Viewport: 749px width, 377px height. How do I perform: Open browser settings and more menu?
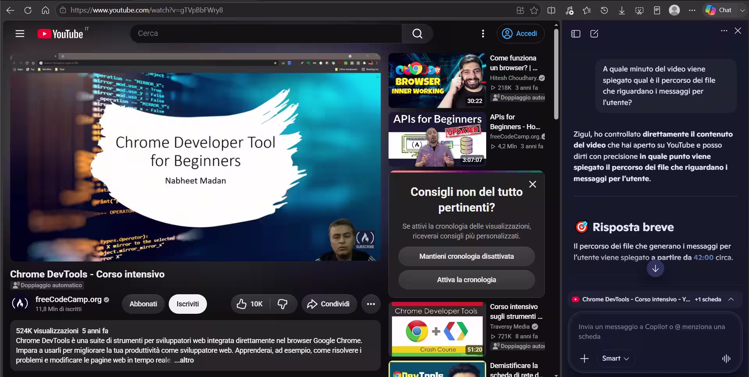692,11
